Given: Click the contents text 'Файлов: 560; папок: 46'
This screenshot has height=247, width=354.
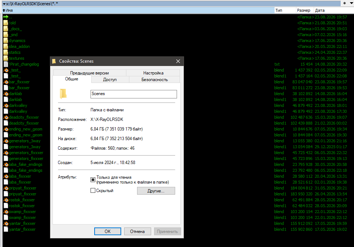Looking at the screenshot, I should [x=112, y=148].
